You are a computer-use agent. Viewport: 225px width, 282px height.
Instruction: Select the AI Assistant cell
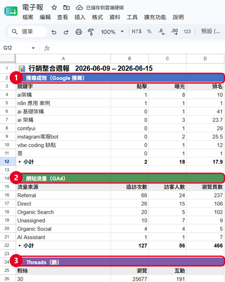pyautogui.click(x=63, y=237)
